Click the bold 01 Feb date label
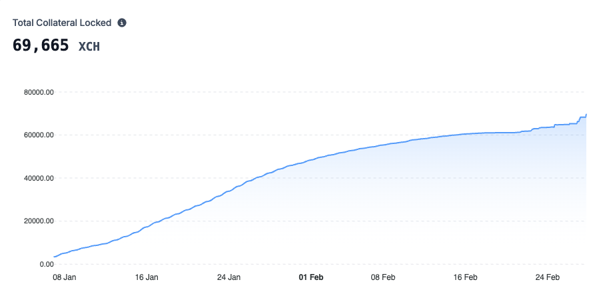 point(311,277)
